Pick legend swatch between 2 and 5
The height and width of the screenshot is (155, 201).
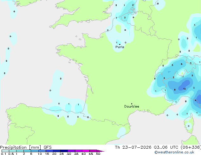click(27, 151)
